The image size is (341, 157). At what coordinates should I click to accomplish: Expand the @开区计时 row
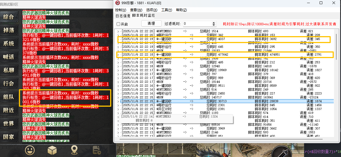118,109
